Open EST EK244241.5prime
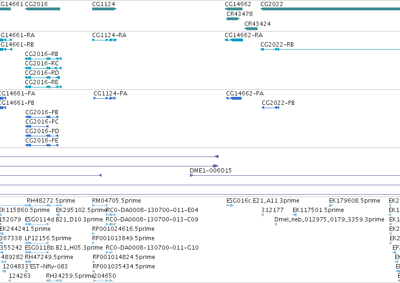The image size is (400, 283). point(25,229)
